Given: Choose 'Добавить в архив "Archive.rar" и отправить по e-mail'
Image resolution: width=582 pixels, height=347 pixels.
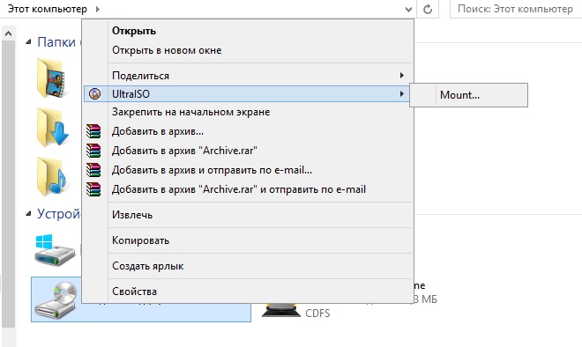Looking at the screenshot, I should 248,189.
